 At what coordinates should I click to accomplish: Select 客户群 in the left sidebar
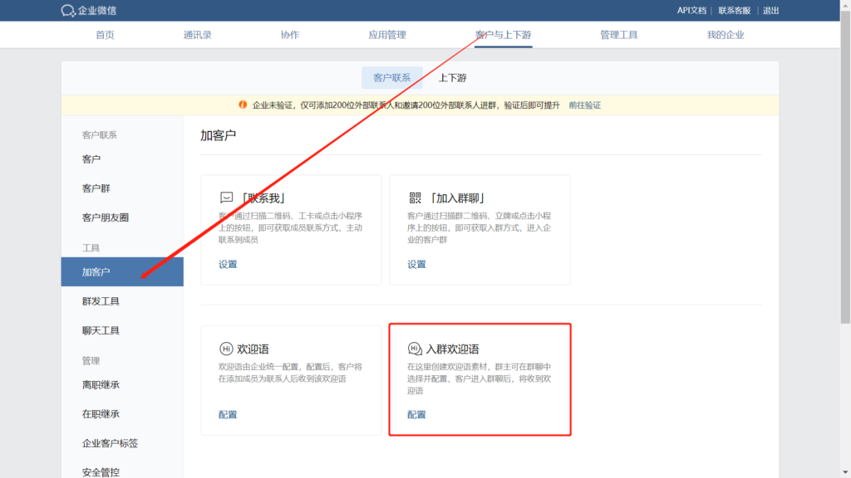[96, 188]
